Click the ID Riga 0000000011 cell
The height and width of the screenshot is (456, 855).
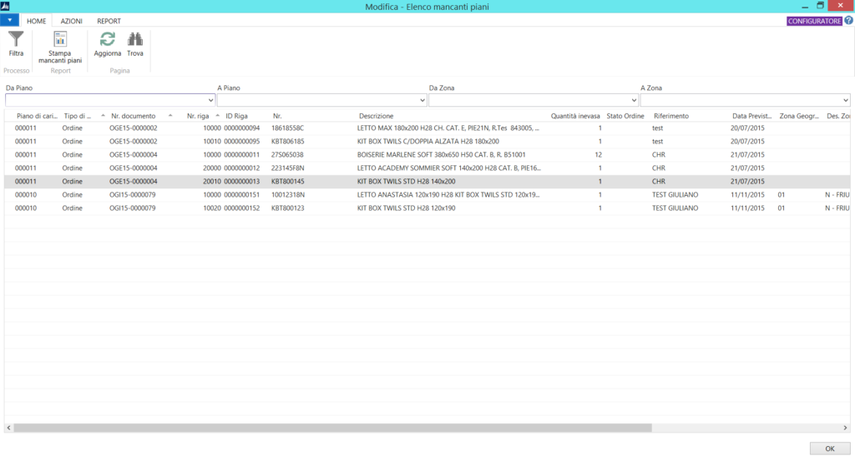click(x=241, y=154)
